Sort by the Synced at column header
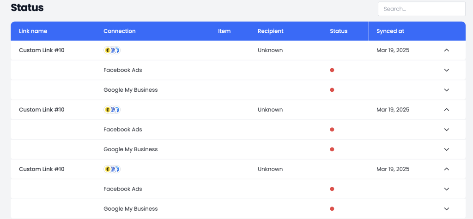Screen dimensions: 473x219 click(390, 31)
